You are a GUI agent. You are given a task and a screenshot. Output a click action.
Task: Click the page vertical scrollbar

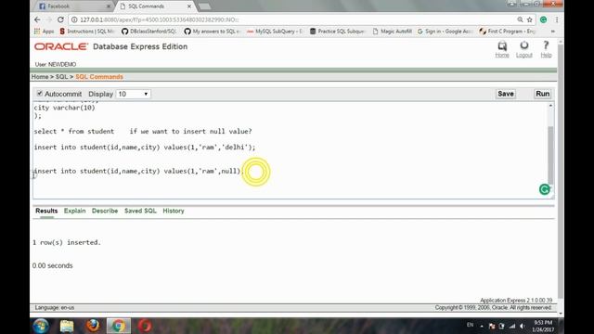click(x=561, y=171)
